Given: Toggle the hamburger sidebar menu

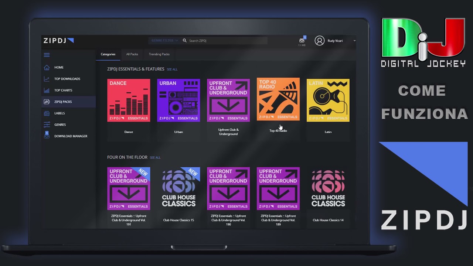Looking at the screenshot, I should click(47, 55).
